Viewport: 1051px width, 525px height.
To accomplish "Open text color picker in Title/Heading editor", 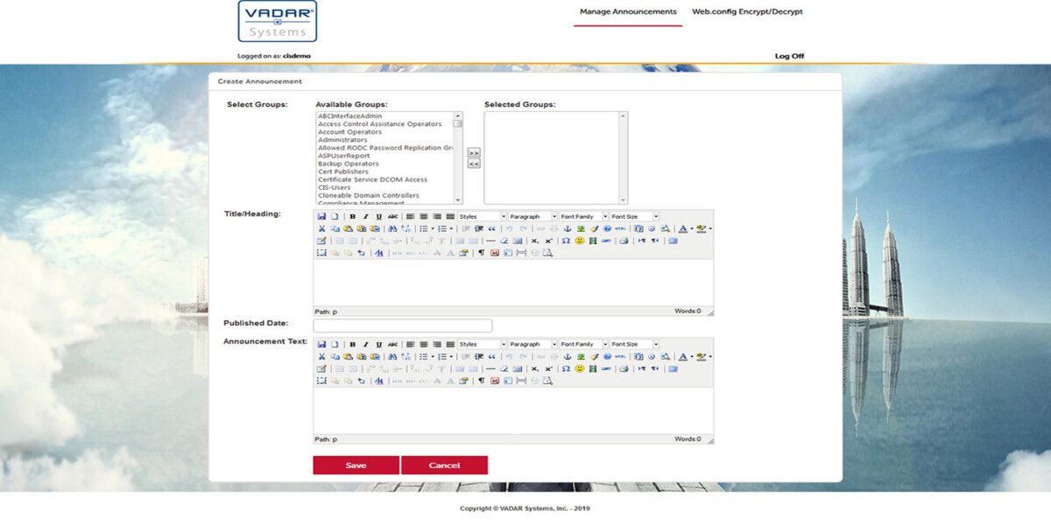I will click(683, 228).
